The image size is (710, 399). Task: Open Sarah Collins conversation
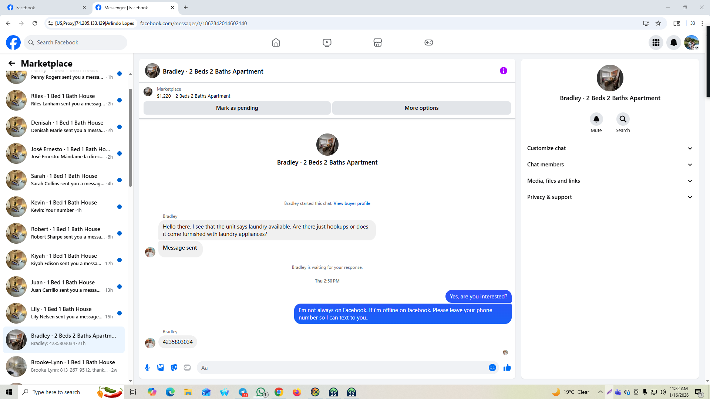pos(64,180)
